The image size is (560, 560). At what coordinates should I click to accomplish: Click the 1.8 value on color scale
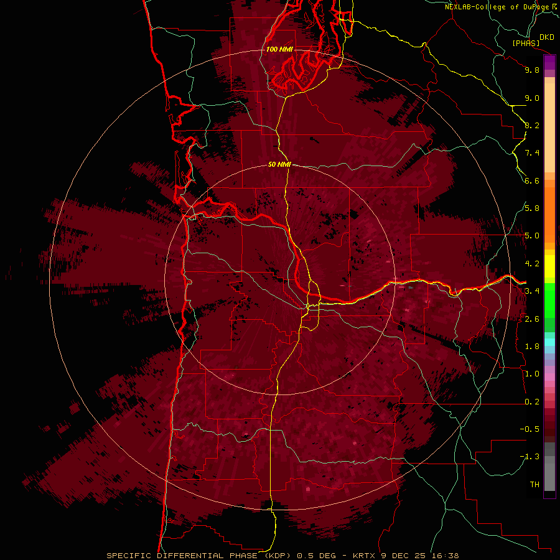tap(532, 347)
